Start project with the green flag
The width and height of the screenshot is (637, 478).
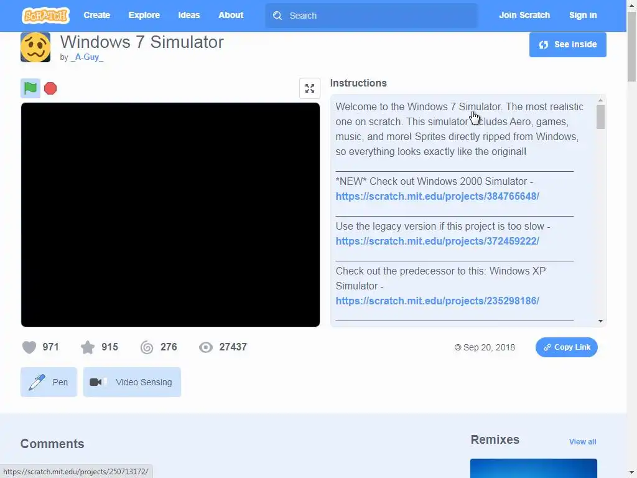point(30,88)
